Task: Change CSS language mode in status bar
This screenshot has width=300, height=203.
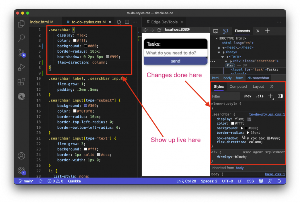Action: coord(250,181)
